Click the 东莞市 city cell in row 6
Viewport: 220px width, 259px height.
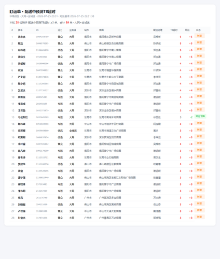click(88, 70)
